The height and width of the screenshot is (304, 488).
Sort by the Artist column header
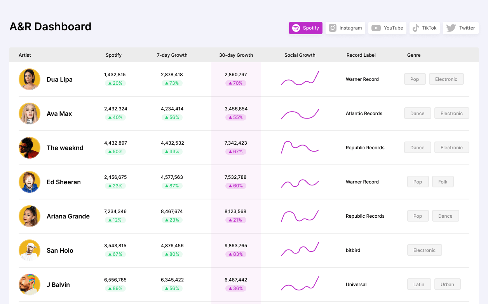pyautogui.click(x=25, y=55)
